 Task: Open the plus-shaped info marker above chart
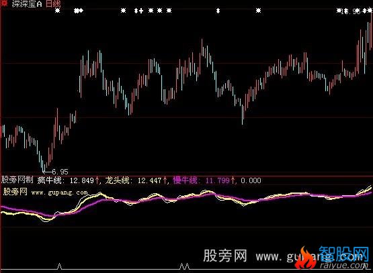pos(141,11)
